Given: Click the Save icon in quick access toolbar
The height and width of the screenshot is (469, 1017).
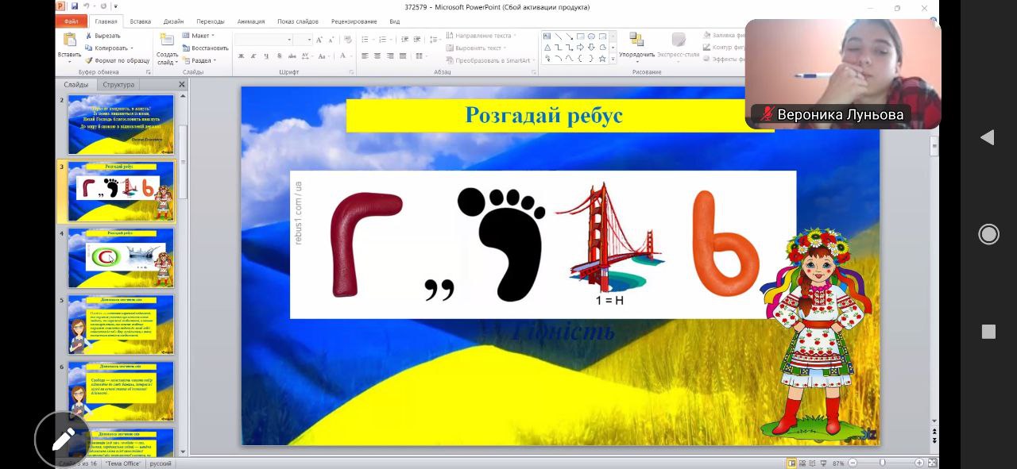Looking at the screenshot, I should coord(75,6).
